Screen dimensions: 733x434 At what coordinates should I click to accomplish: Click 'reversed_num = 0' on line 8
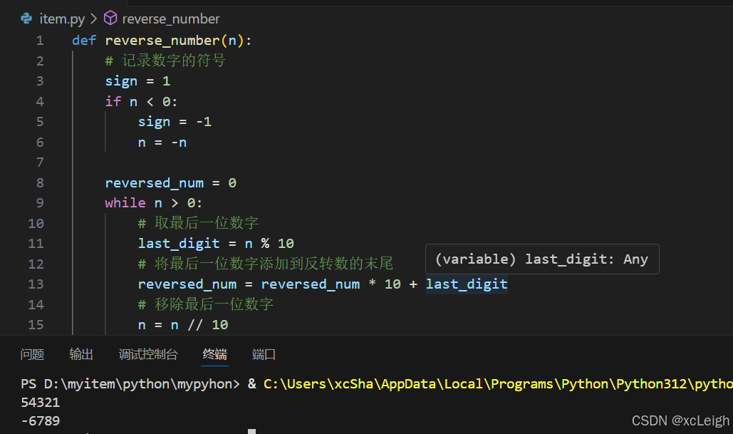pos(171,183)
